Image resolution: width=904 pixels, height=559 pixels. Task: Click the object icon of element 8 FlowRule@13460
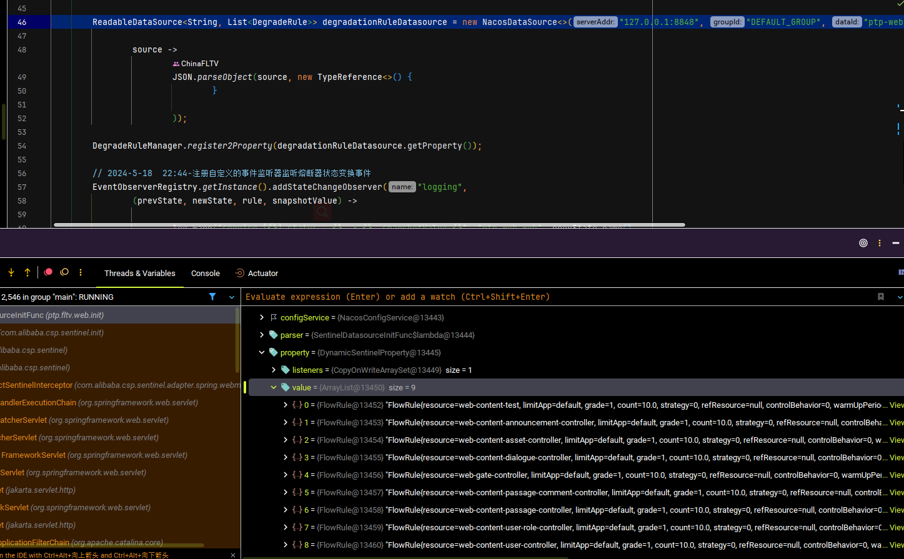[297, 545]
